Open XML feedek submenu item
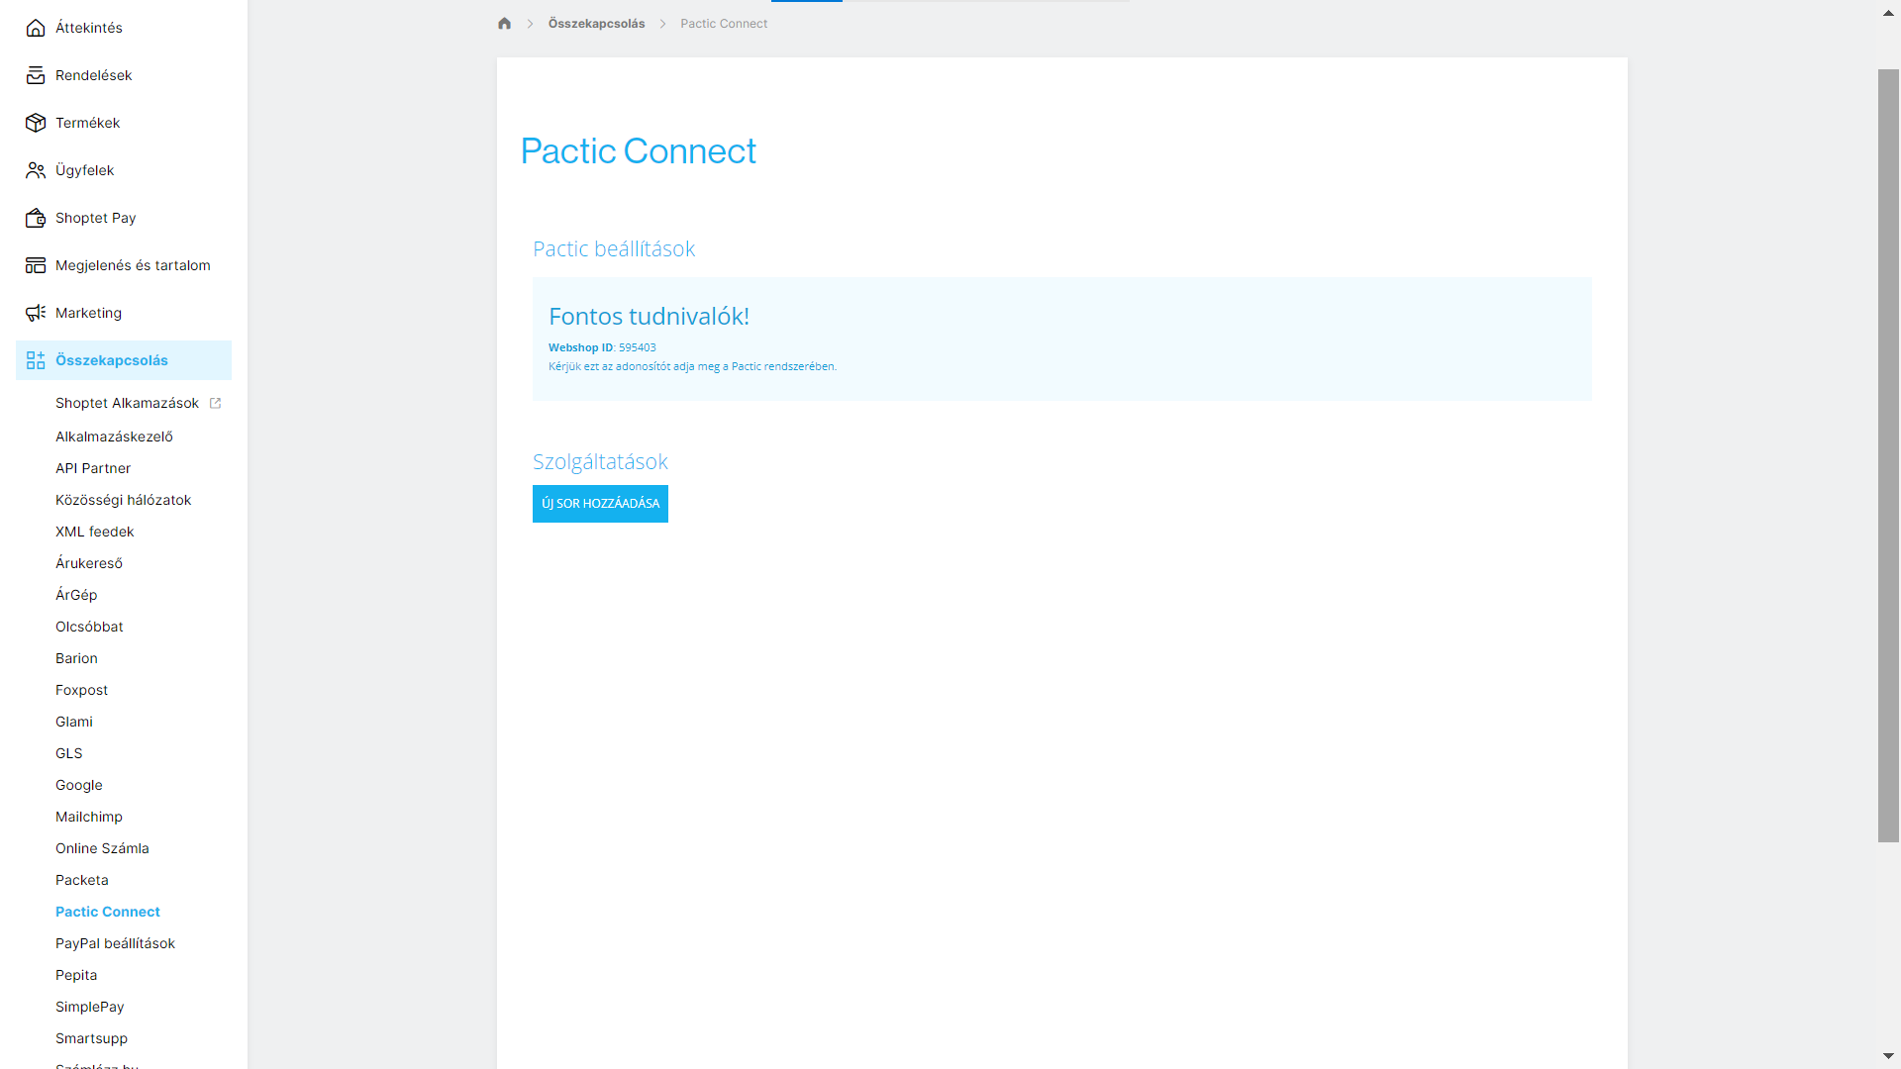This screenshot has height=1069, width=1901. tap(95, 532)
